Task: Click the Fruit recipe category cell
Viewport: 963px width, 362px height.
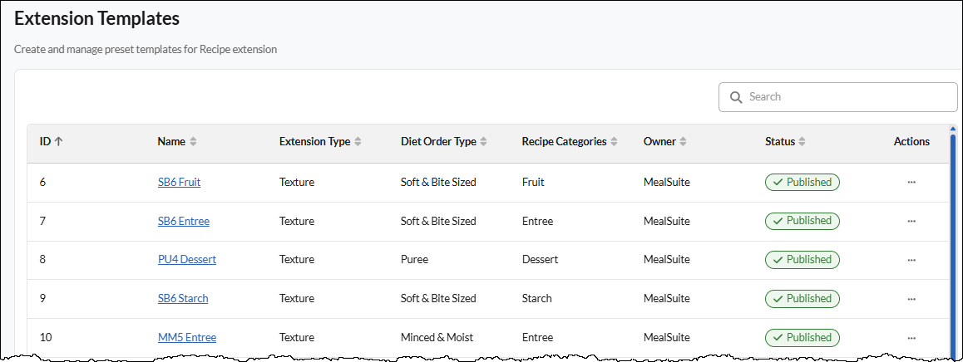Action: click(x=533, y=182)
